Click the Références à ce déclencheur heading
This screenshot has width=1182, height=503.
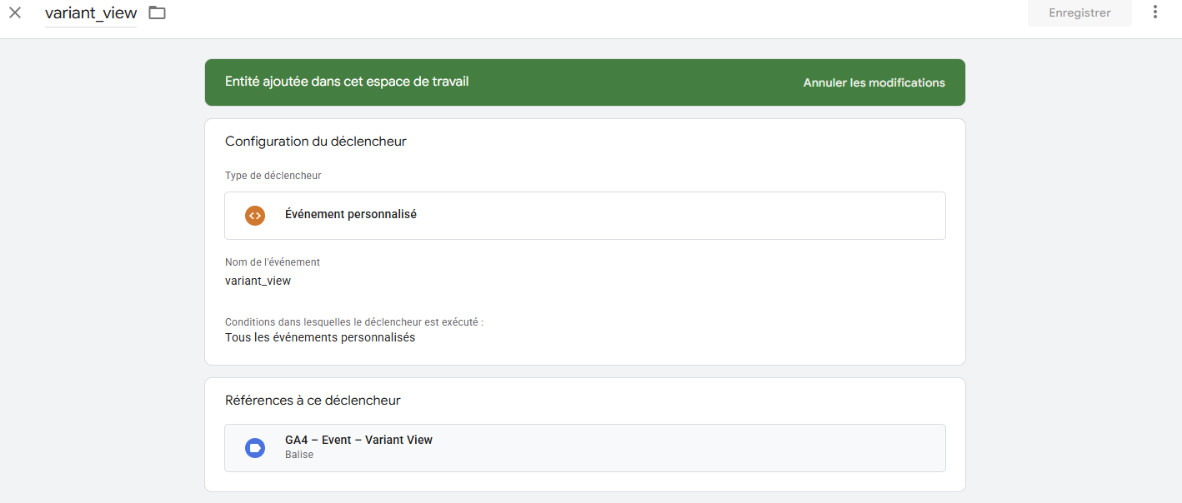pyautogui.click(x=313, y=401)
